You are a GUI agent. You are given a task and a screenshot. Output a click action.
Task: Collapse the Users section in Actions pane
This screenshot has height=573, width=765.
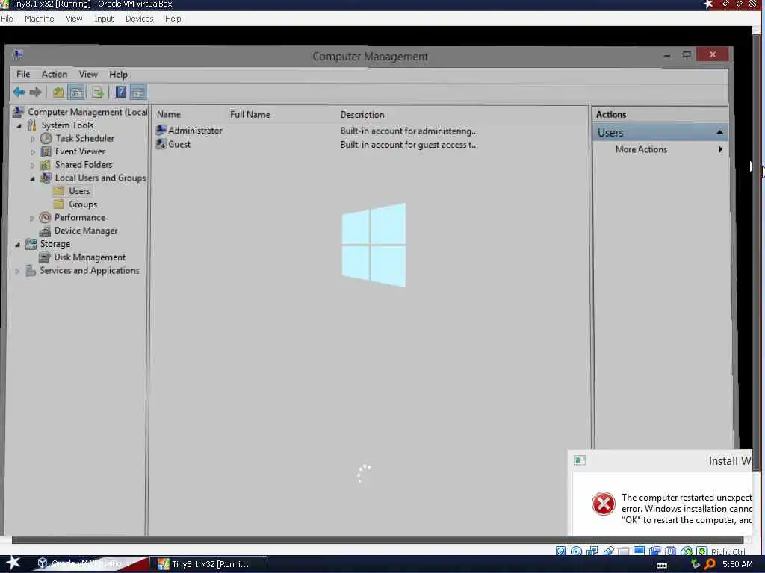[719, 132]
